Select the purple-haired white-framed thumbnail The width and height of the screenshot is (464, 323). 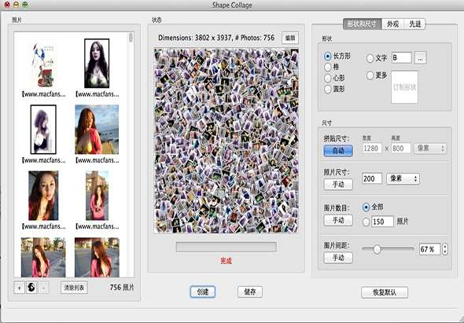tap(43, 130)
